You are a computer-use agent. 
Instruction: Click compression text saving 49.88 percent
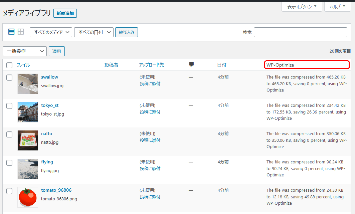coord(305,197)
